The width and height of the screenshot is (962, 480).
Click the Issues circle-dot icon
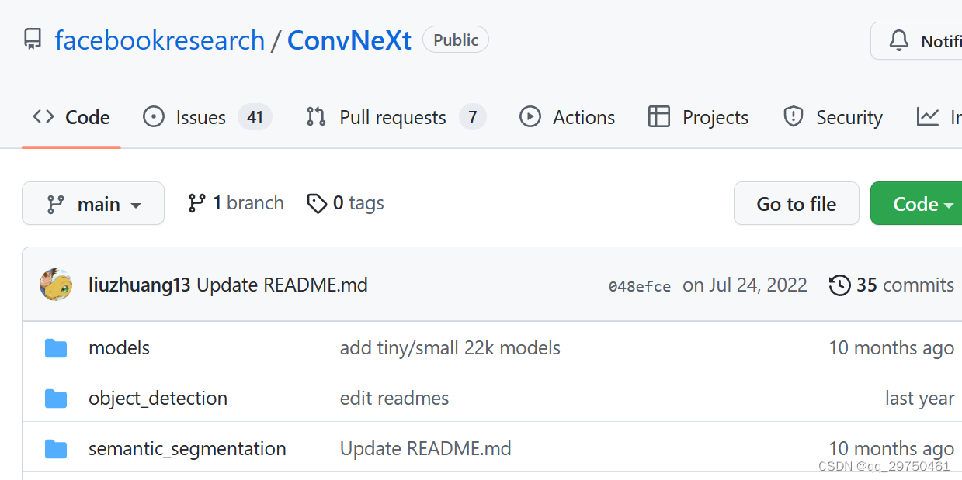tap(154, 117)
